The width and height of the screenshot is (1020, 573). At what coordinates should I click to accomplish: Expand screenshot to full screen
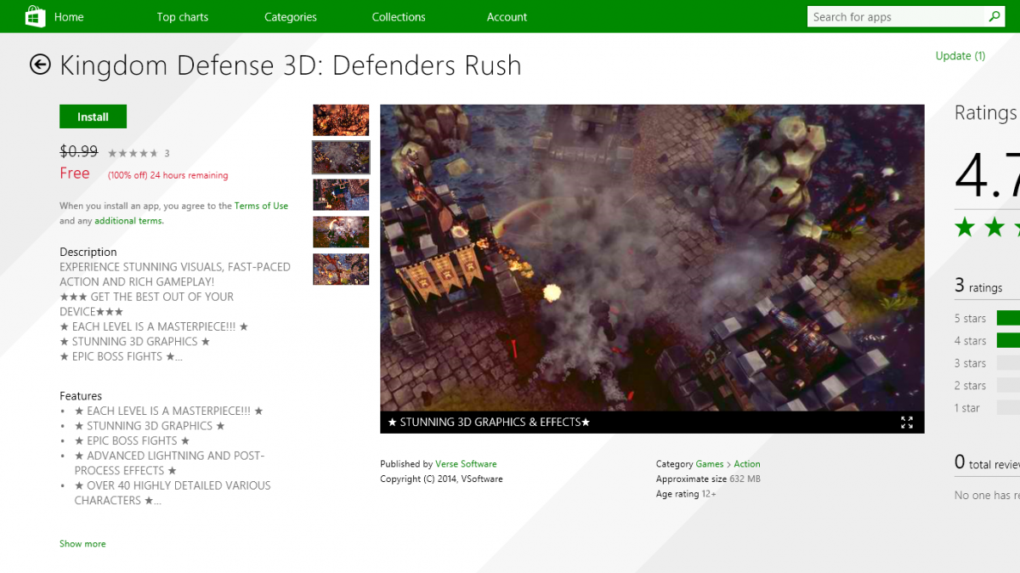point(907,423)
